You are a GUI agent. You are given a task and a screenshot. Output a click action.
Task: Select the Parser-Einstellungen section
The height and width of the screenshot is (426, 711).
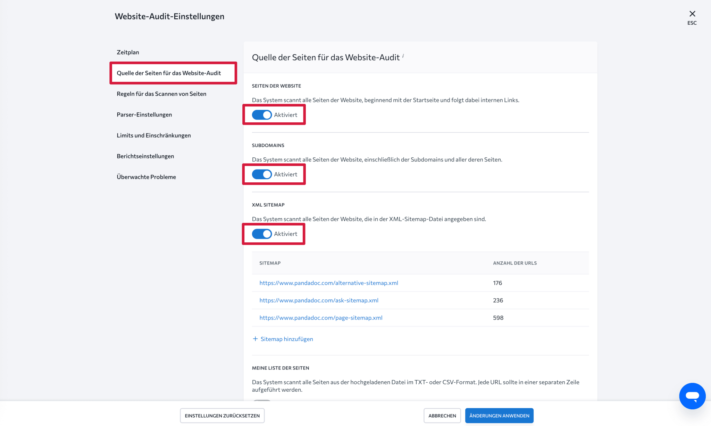pos(144,114)
